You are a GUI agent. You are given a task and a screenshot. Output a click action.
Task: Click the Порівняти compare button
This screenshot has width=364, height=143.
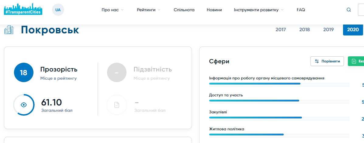coord(327,61)
